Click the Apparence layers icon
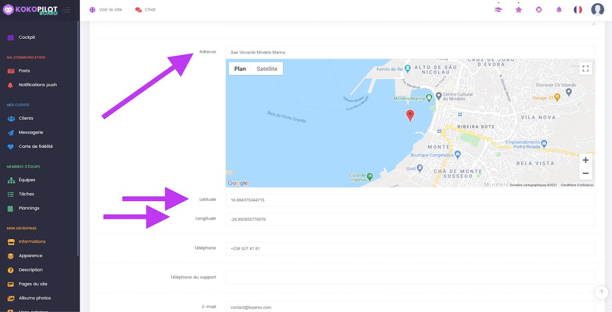The image size is (612, 312). click(x=11, y=256)
